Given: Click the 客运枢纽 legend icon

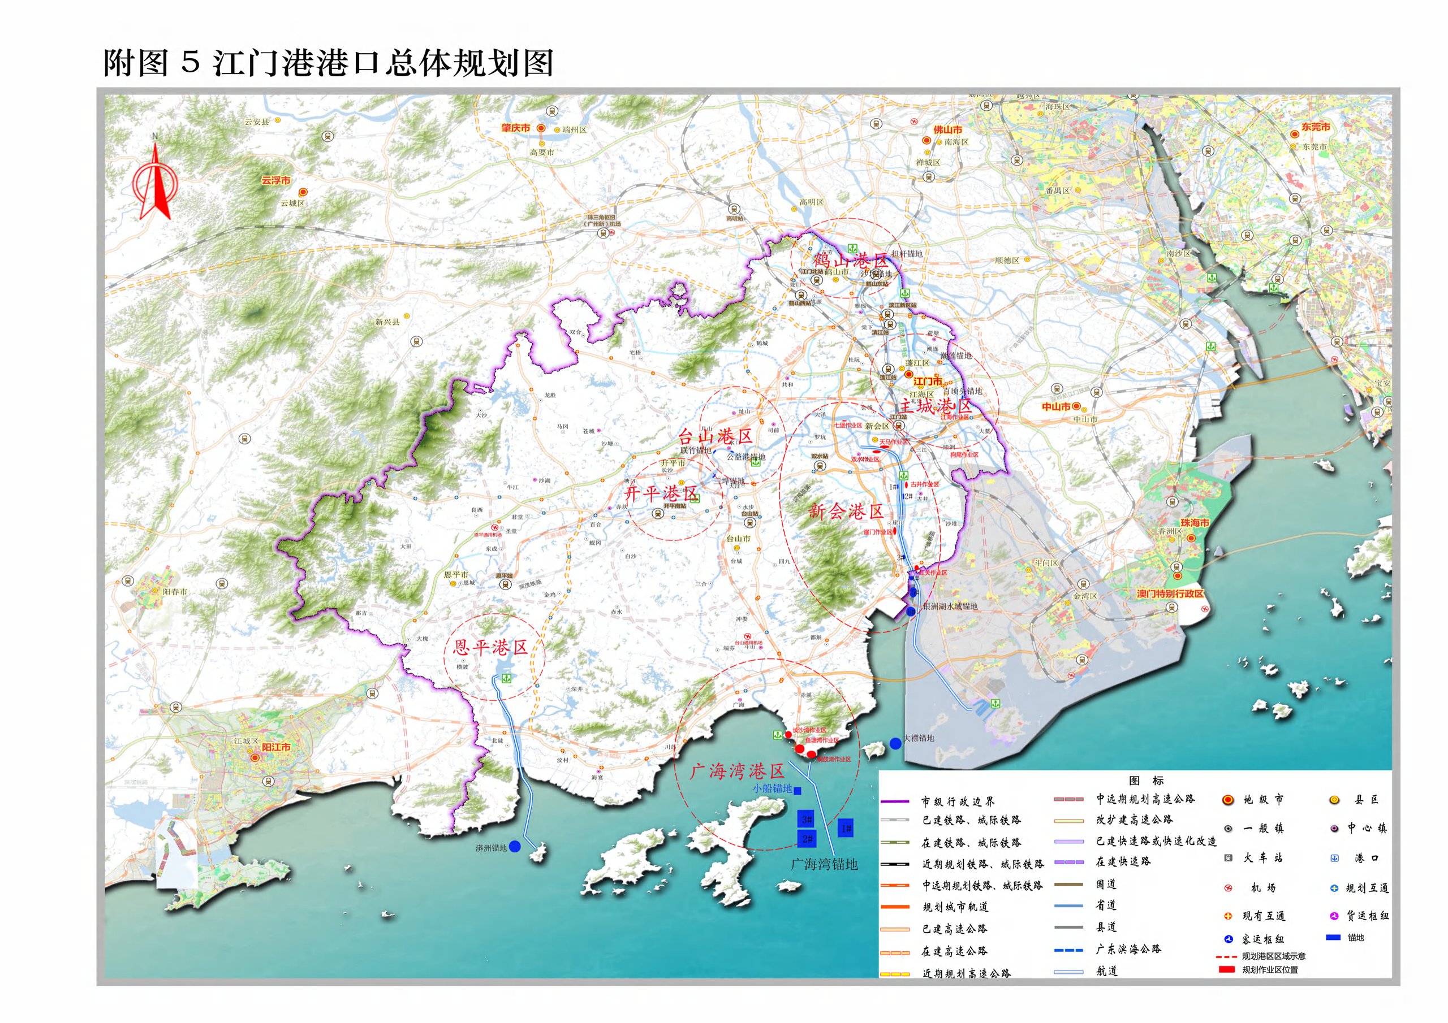Looking at the screenshot, I should [1228, 939].
